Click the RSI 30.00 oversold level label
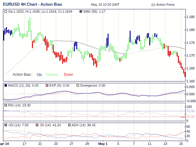Viewport: 196px width, 147px height. point(190,117)
